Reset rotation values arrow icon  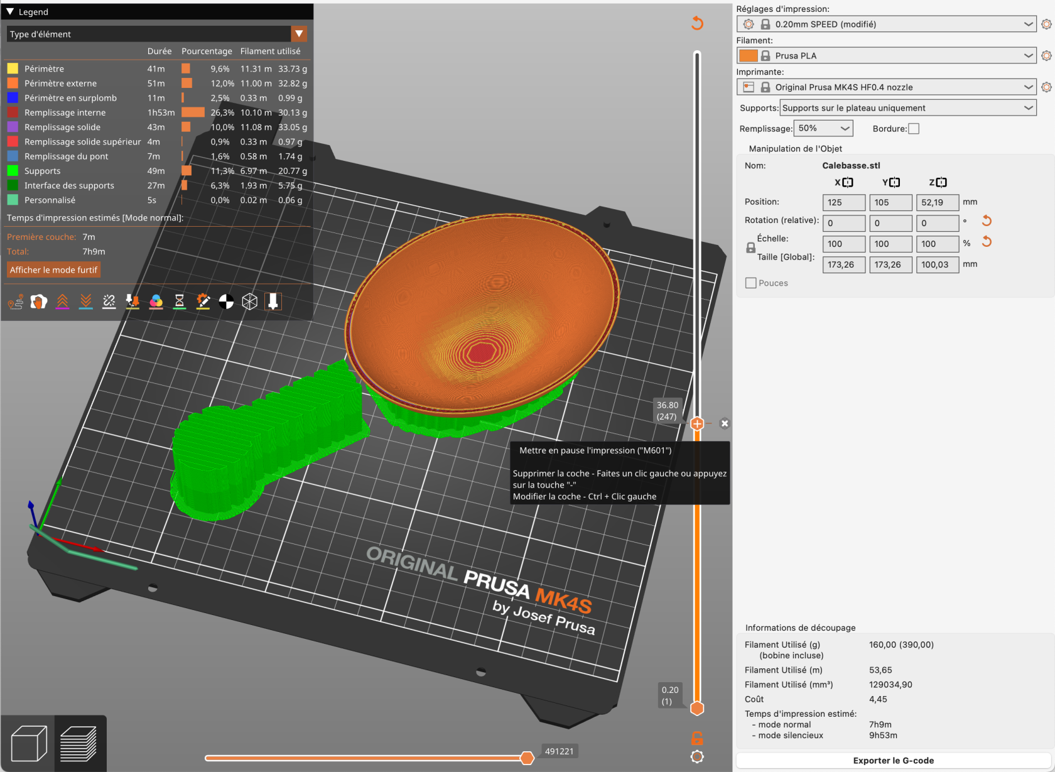coord(987,221)
